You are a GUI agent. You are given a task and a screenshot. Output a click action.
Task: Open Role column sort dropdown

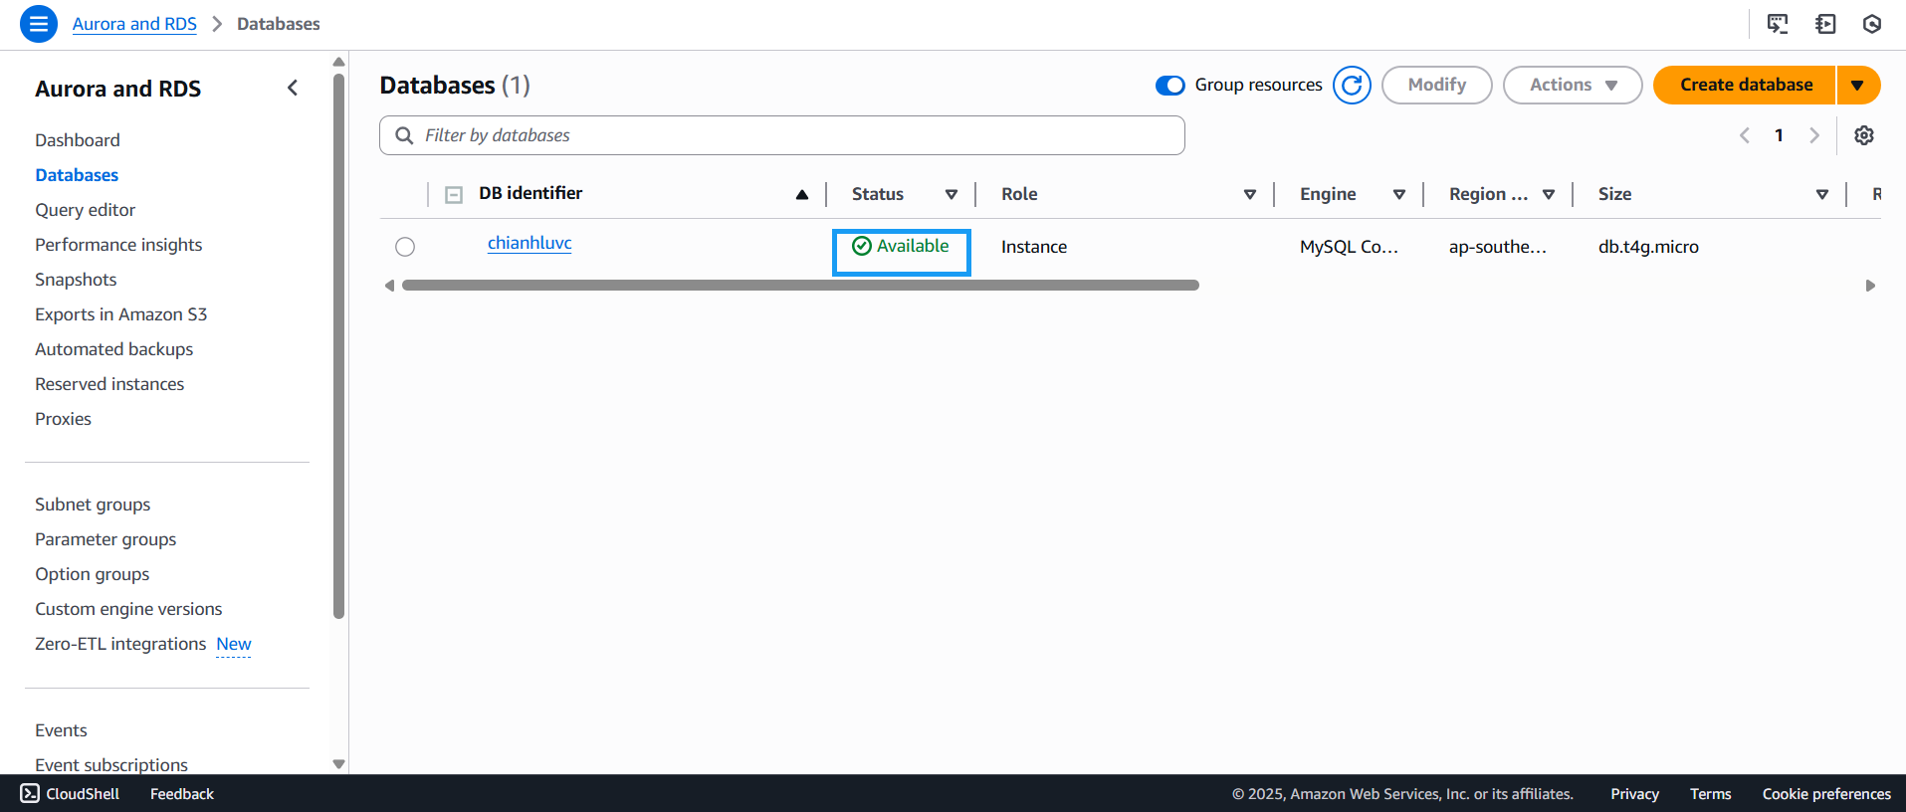pyautogui.click(x=1250, y=195)
